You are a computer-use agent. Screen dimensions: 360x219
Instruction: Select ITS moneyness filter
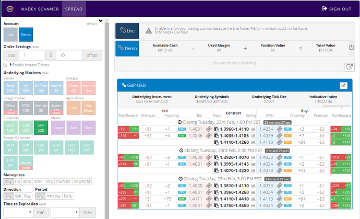pos(18,181)
